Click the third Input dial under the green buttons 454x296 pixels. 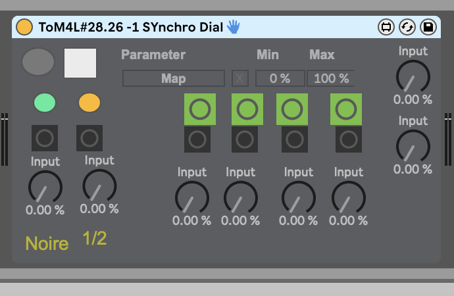(299, 197)
